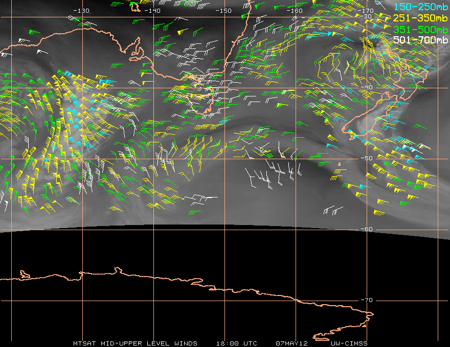Click the 07MAY12 date label
This screenshot has height=347, width=450.
coord(291,343)
